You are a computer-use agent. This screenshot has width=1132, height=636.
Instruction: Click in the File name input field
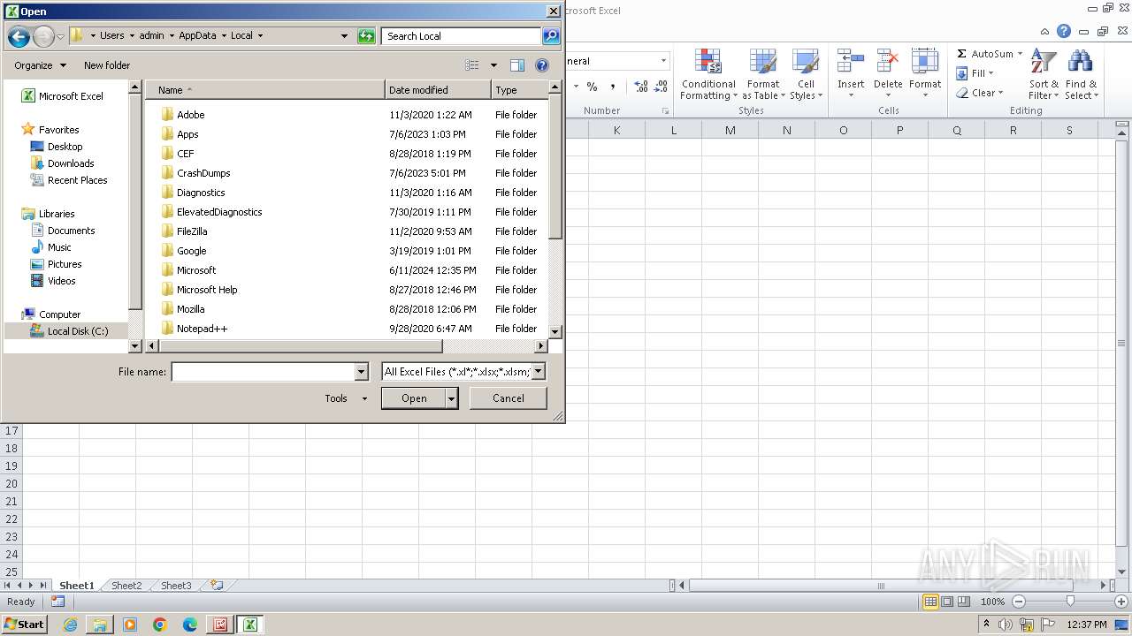(264, 372)
